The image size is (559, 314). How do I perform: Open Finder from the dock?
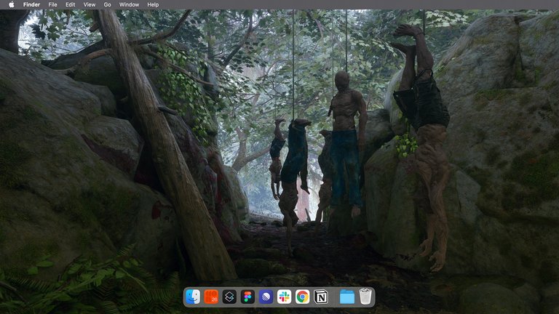point(193,297)
